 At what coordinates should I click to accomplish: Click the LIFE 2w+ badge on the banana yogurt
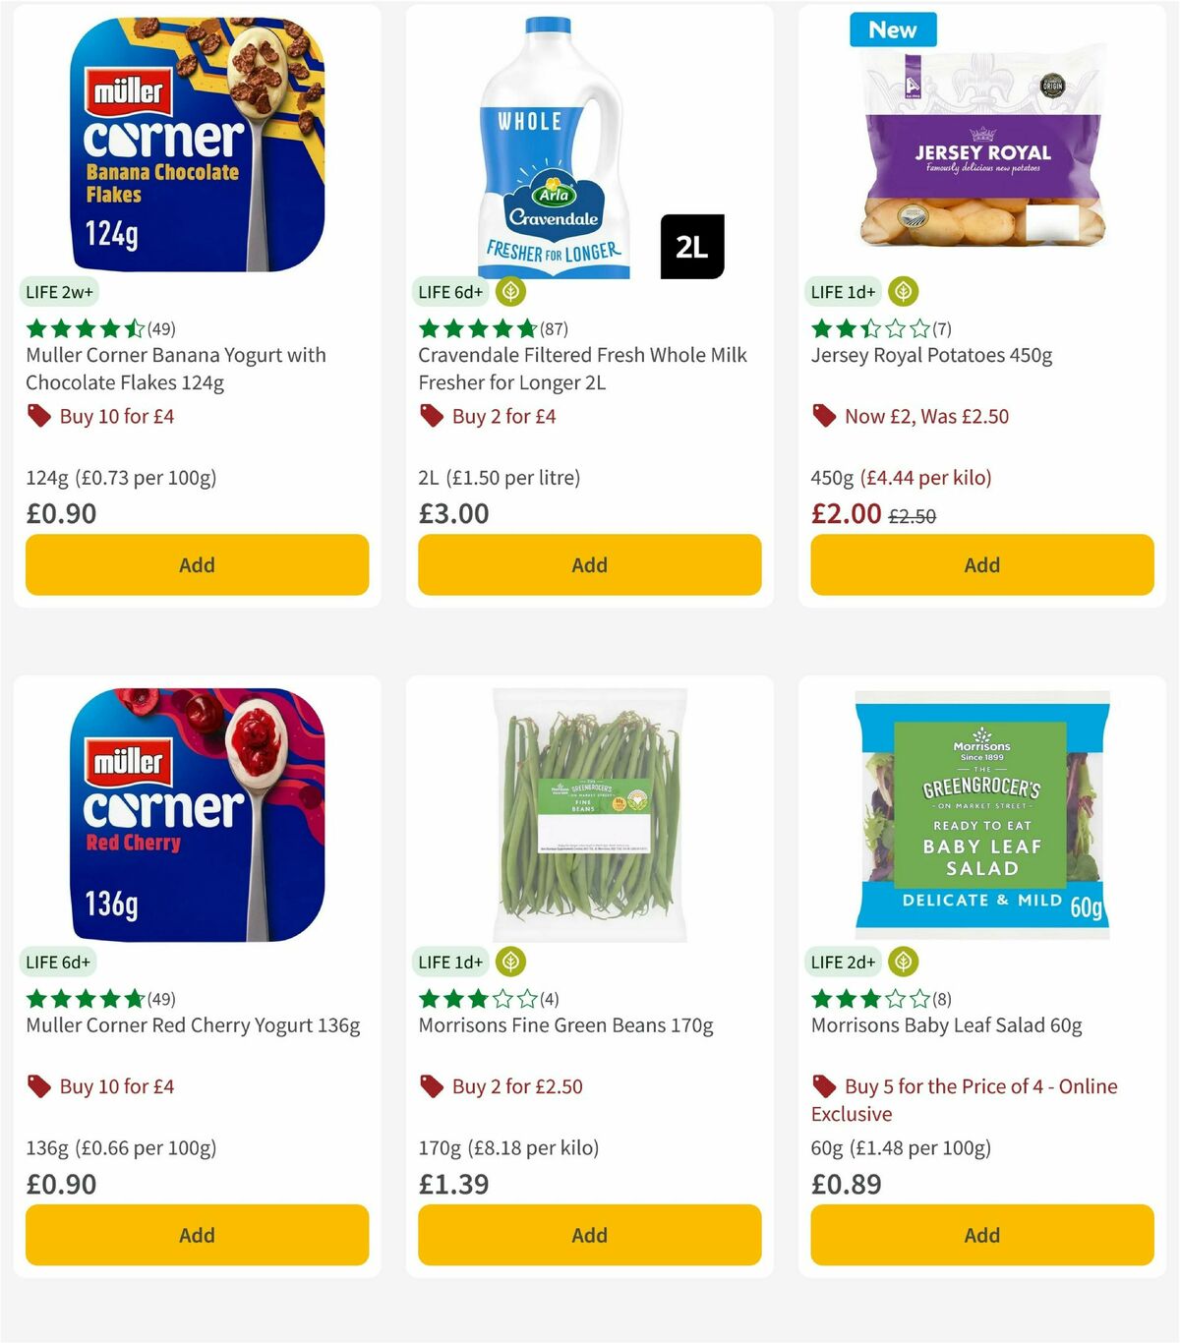coord(59,291)
